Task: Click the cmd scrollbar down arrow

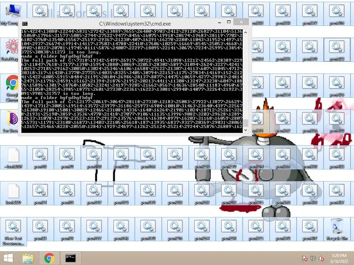Action: pyautogui.click(x=246, y=130)
